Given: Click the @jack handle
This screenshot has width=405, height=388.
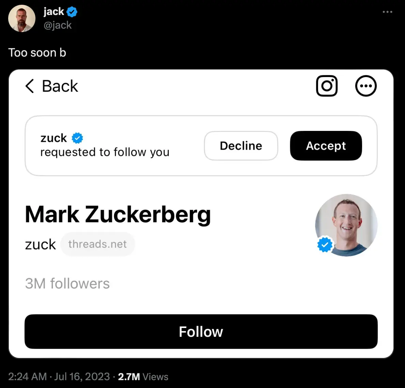Looking at the screenshot, I should [57, 25].
